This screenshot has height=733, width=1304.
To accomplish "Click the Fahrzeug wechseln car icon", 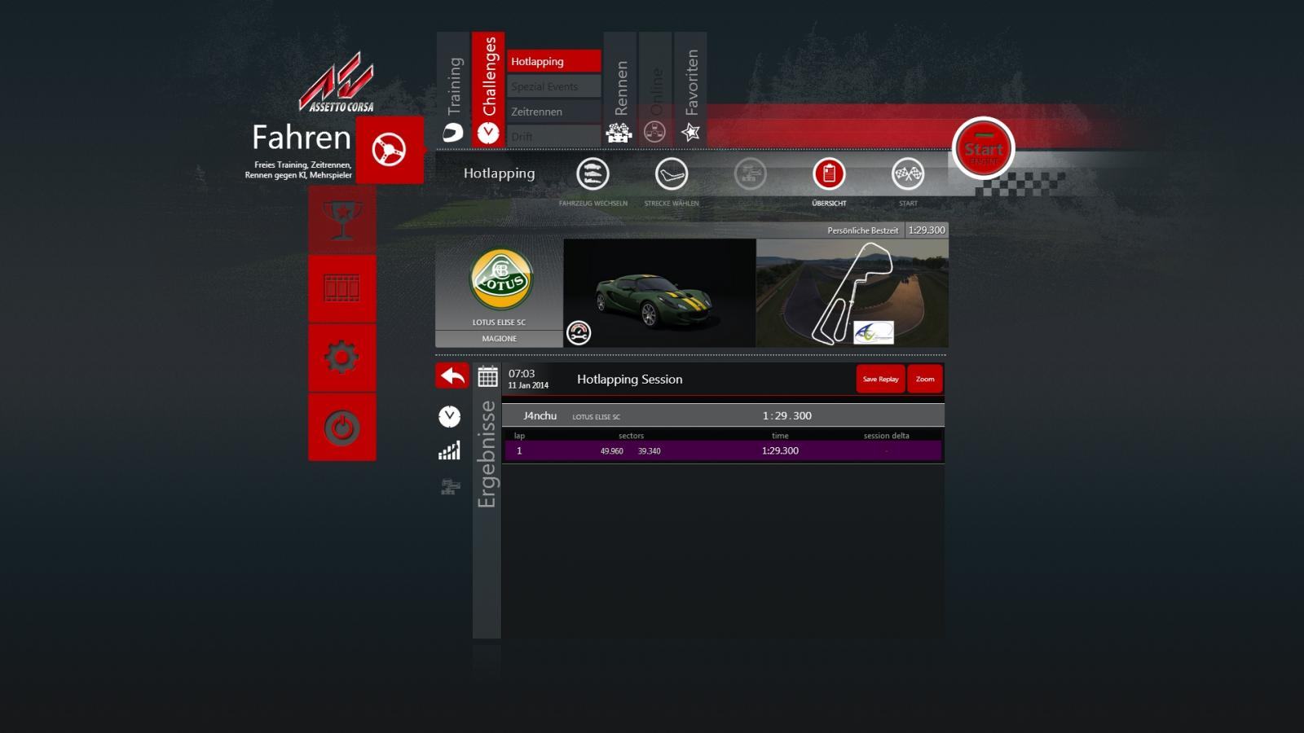I will [593, 173].
